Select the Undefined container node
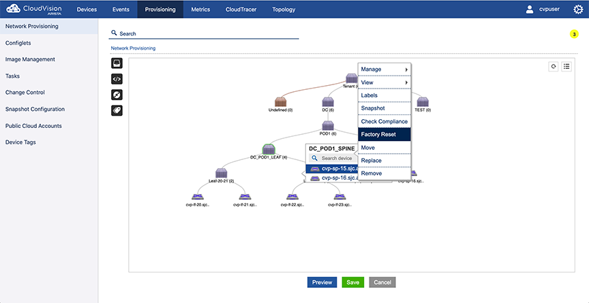 click(281, 101)
